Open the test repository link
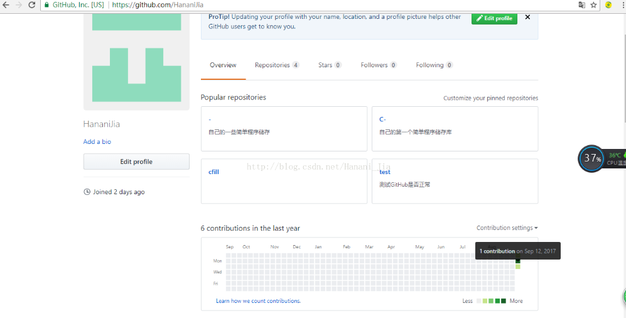 pos(385,172)
